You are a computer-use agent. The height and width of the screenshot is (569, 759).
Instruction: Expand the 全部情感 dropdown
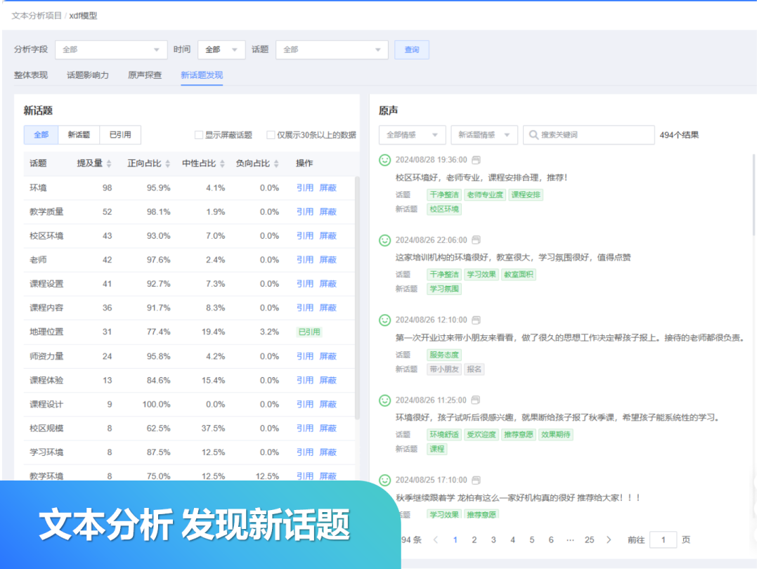412,135
